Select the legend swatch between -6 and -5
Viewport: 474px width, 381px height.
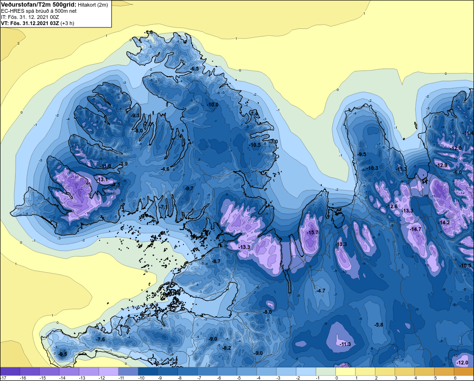[227, 372]
